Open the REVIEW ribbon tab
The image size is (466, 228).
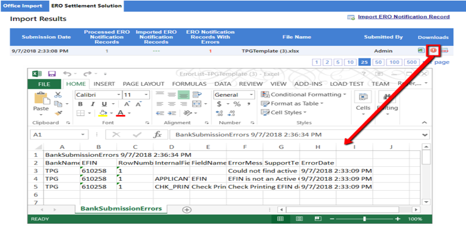251,84
